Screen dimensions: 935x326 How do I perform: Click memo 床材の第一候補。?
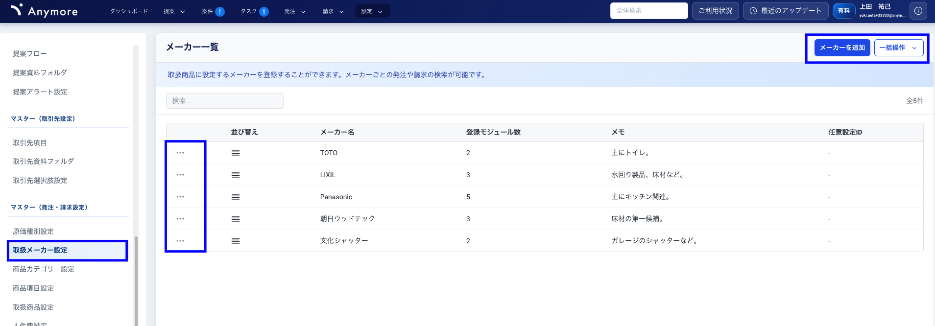pos(638,219)
